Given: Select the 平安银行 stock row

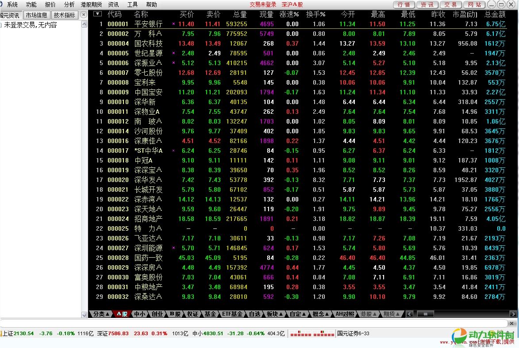Looking at the screenshot, I should click(x=148, y=24).
